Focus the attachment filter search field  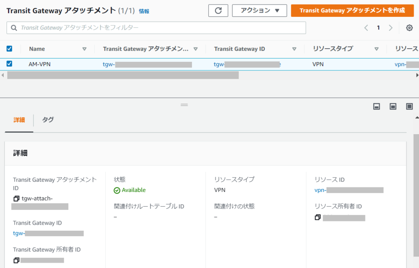pyautogui.click(x=156, y=28)
